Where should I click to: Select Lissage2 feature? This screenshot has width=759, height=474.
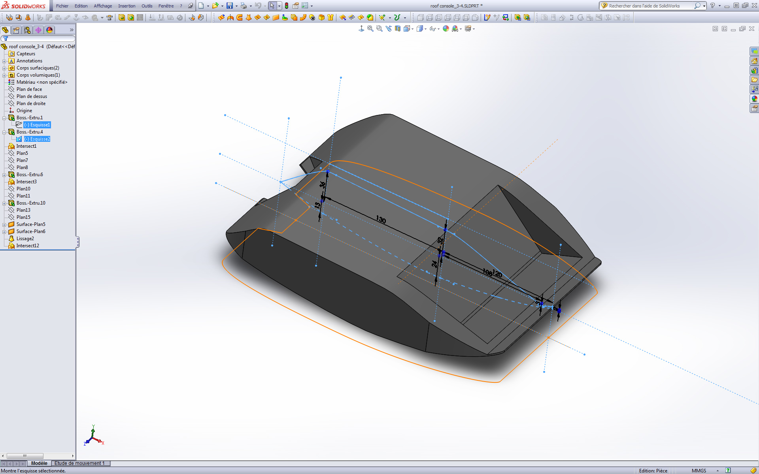tap(25, 239)
